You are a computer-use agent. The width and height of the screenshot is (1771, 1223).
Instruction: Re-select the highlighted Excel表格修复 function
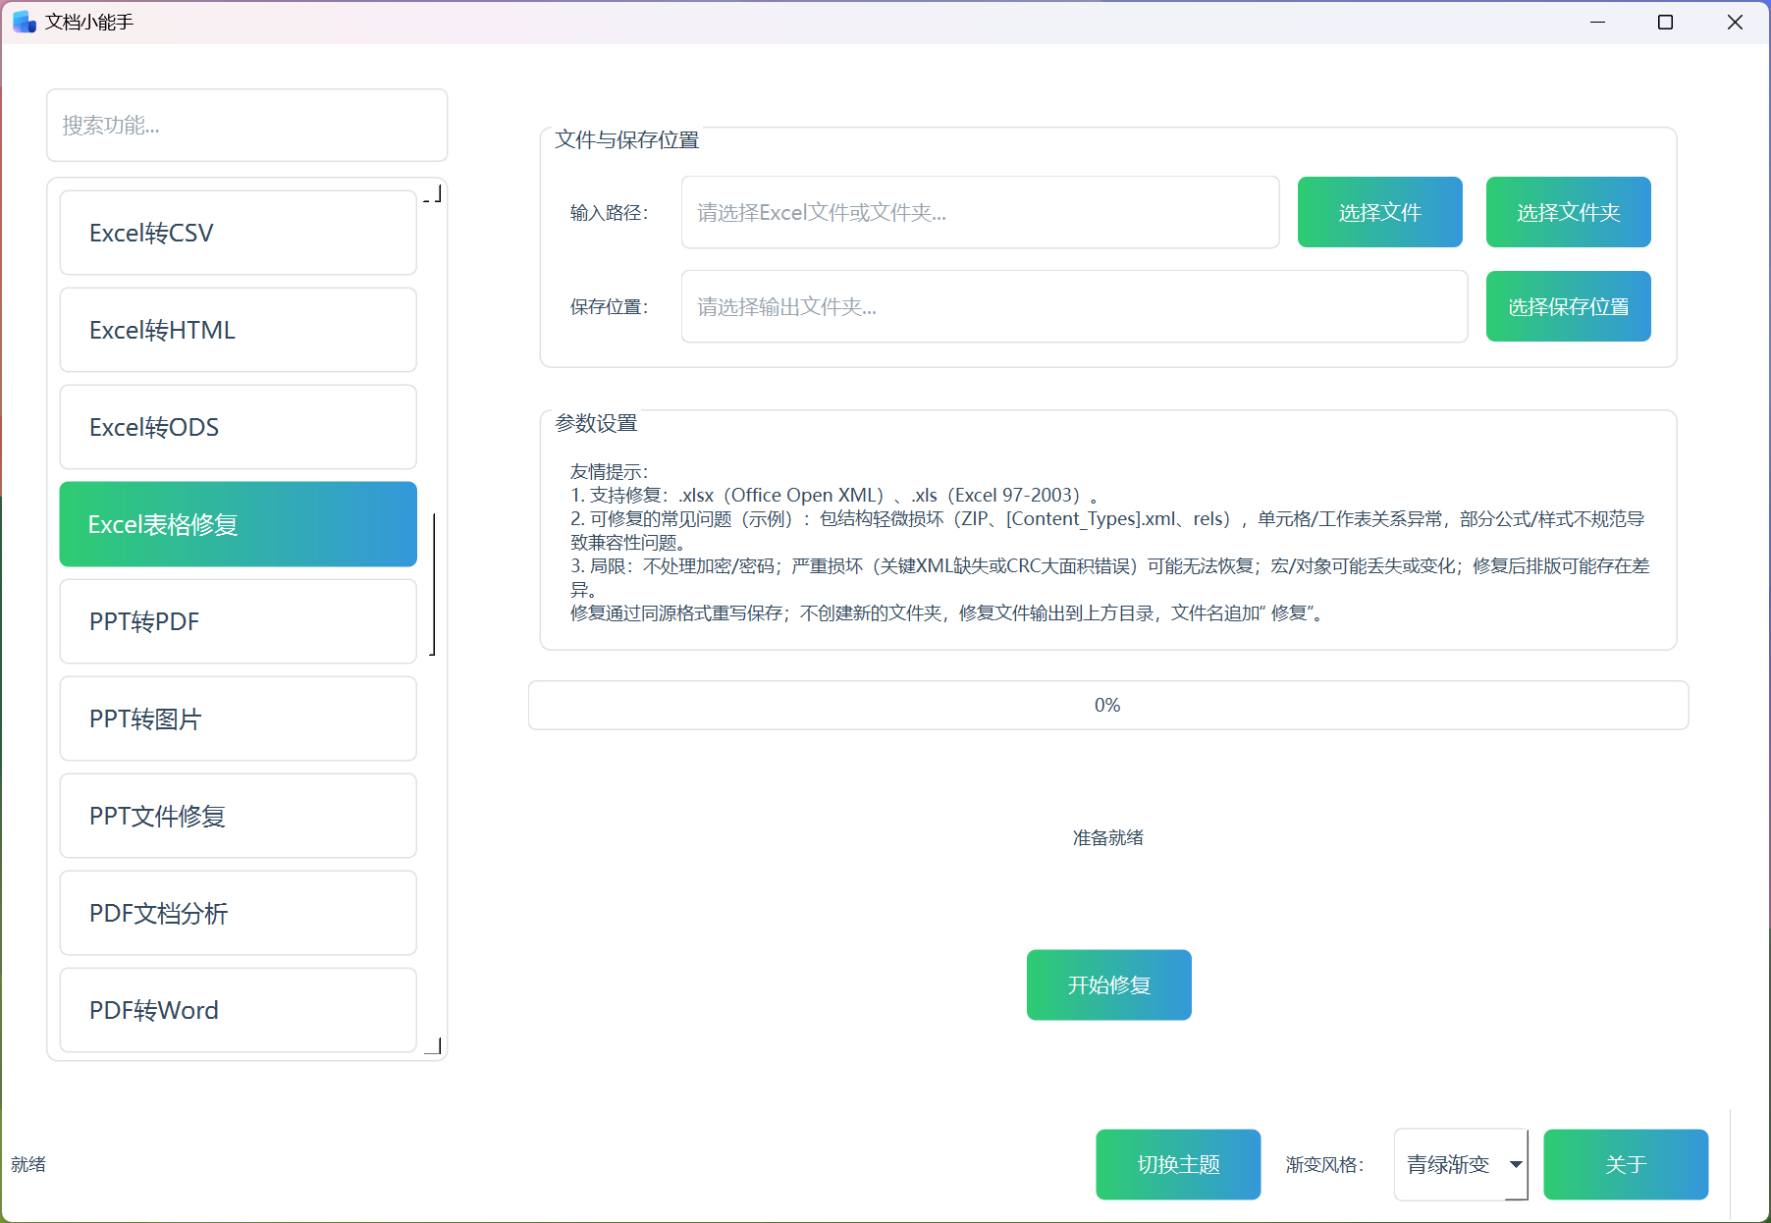coord(238,524)
